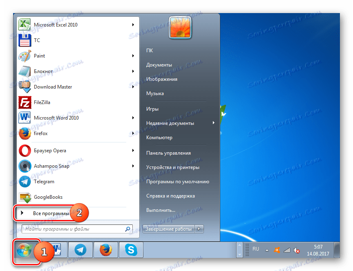Show hidden tray icons arrow
Screen dimensions: 353x271
point(267,250)
